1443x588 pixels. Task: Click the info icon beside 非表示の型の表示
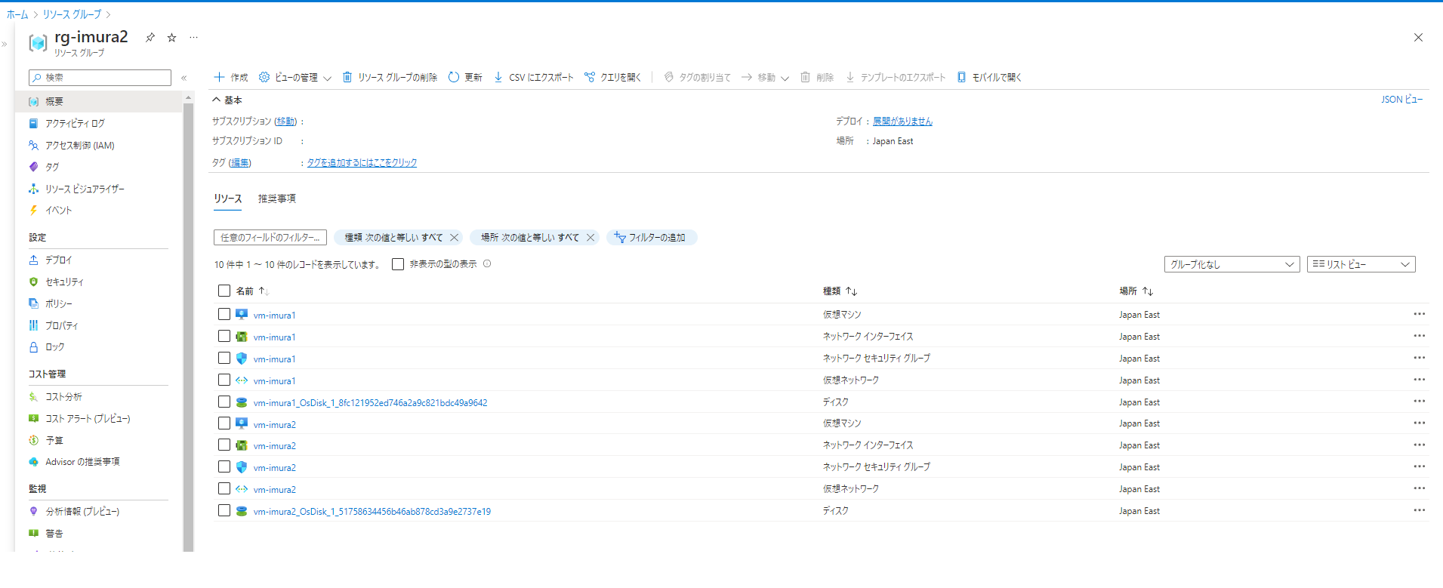(x=487, y=263)
